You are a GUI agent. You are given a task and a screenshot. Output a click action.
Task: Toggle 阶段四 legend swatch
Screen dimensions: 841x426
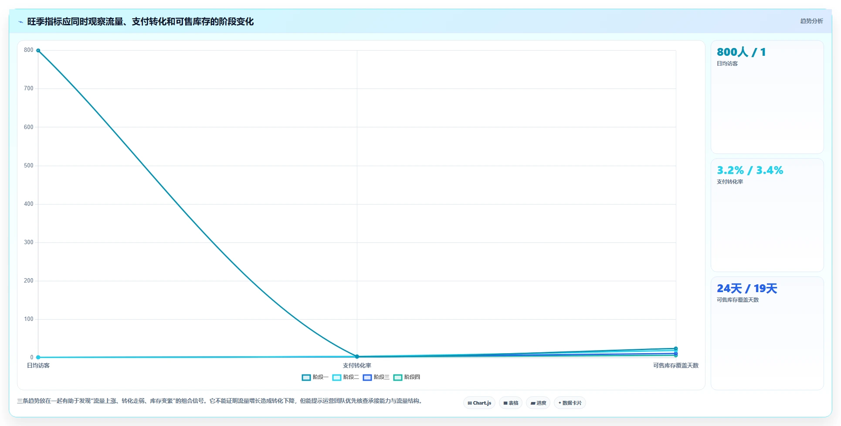pyautogui.click(x=398, y=377)
